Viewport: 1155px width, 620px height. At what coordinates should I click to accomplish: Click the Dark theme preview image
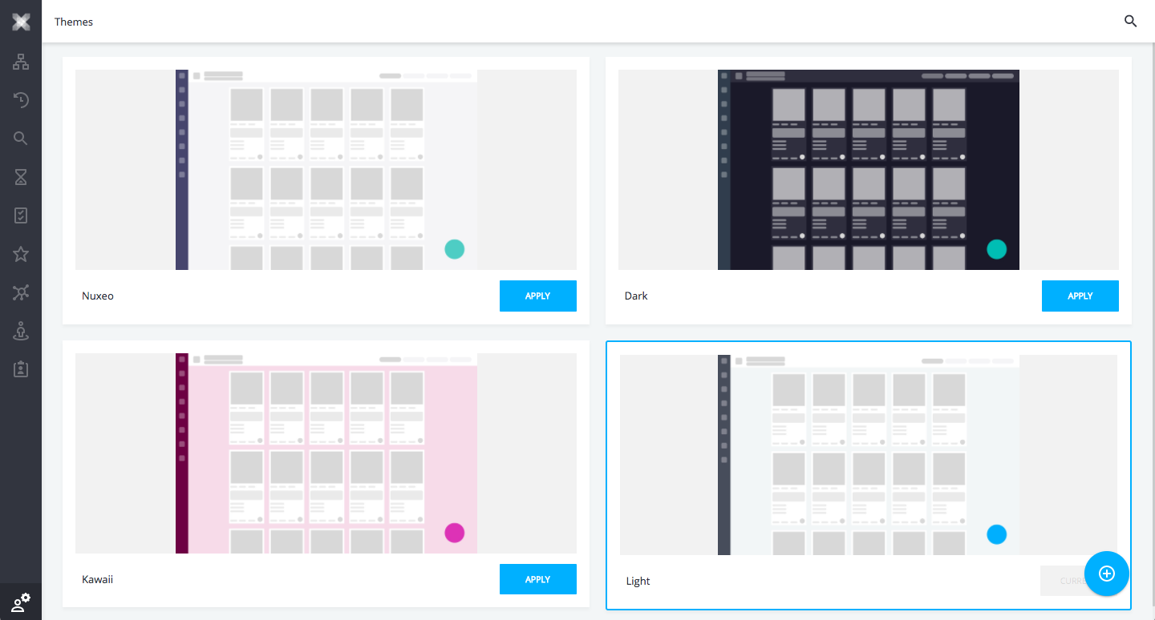(868, 170)
